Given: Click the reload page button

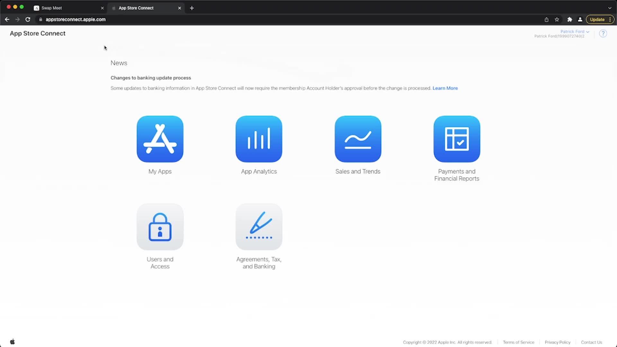Looking at the screenshot, I should pyautogui.click(x=28, y=19).
